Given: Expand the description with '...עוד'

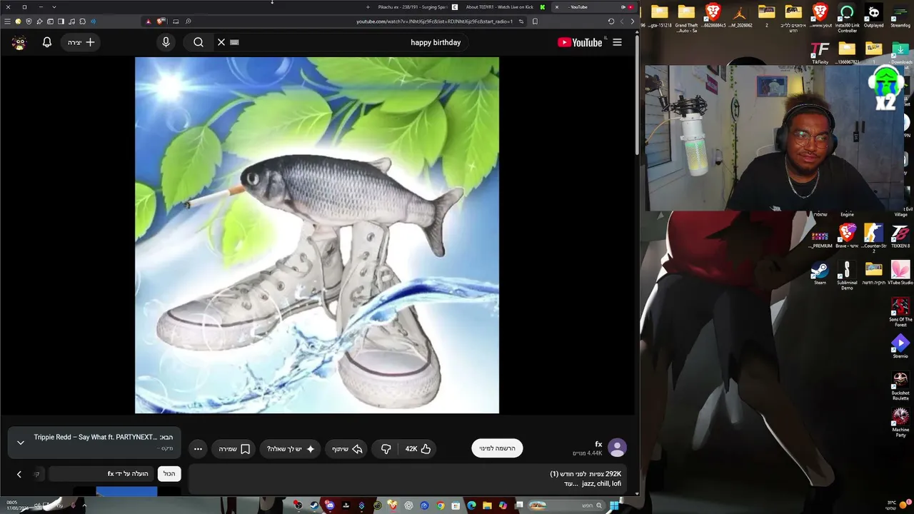Looking at the screenshot, I should pyautogui.click(x=570, y=484).
